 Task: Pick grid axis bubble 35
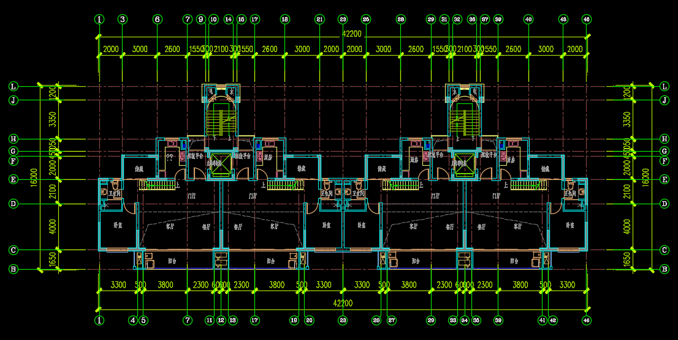476,320
